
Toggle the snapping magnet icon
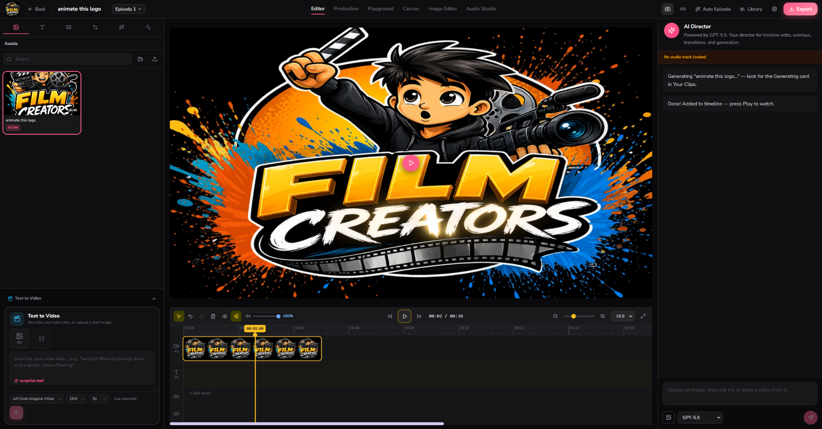[236, 317]
